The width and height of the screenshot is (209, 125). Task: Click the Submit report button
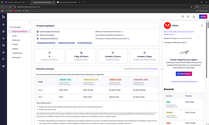[184, 74]
